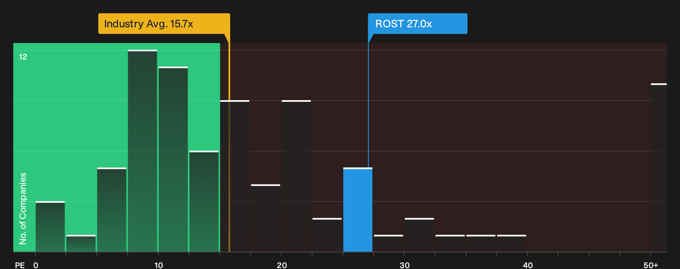The image size is (680, 269).
Task: Click the '20' x-axis tick label
Action: [x=282, y=265]
